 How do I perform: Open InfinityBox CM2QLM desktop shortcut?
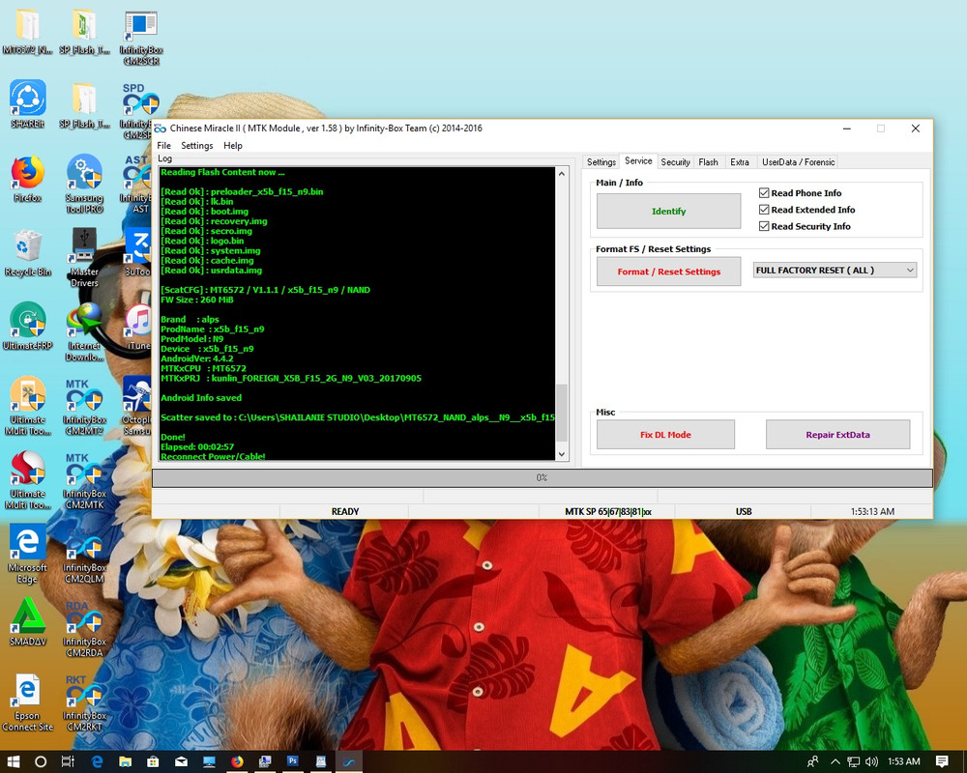(x=84, y=555)
